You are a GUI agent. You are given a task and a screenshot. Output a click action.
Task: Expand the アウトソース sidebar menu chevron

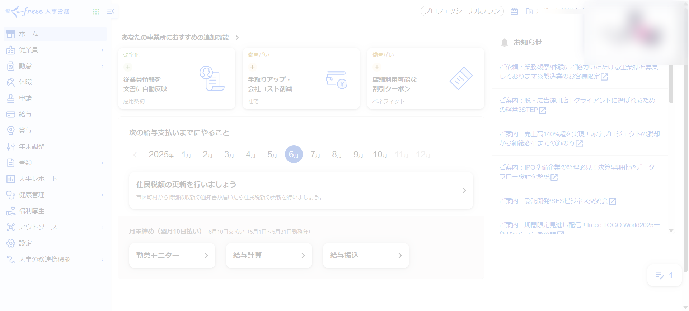click(102, 227)
